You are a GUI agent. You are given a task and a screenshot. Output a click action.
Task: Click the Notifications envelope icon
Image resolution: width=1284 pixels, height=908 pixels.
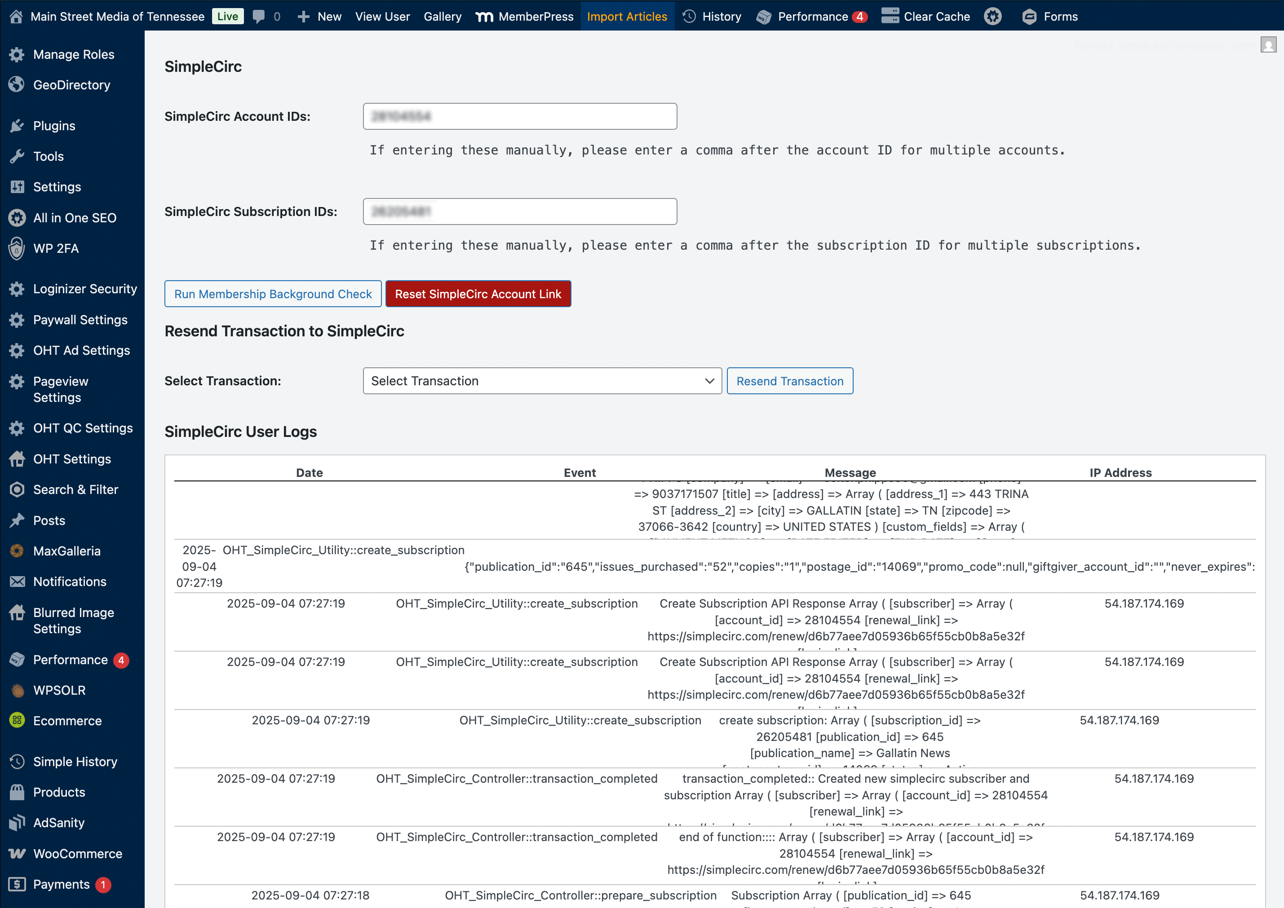pyautogui.click(x=17, y=582)
